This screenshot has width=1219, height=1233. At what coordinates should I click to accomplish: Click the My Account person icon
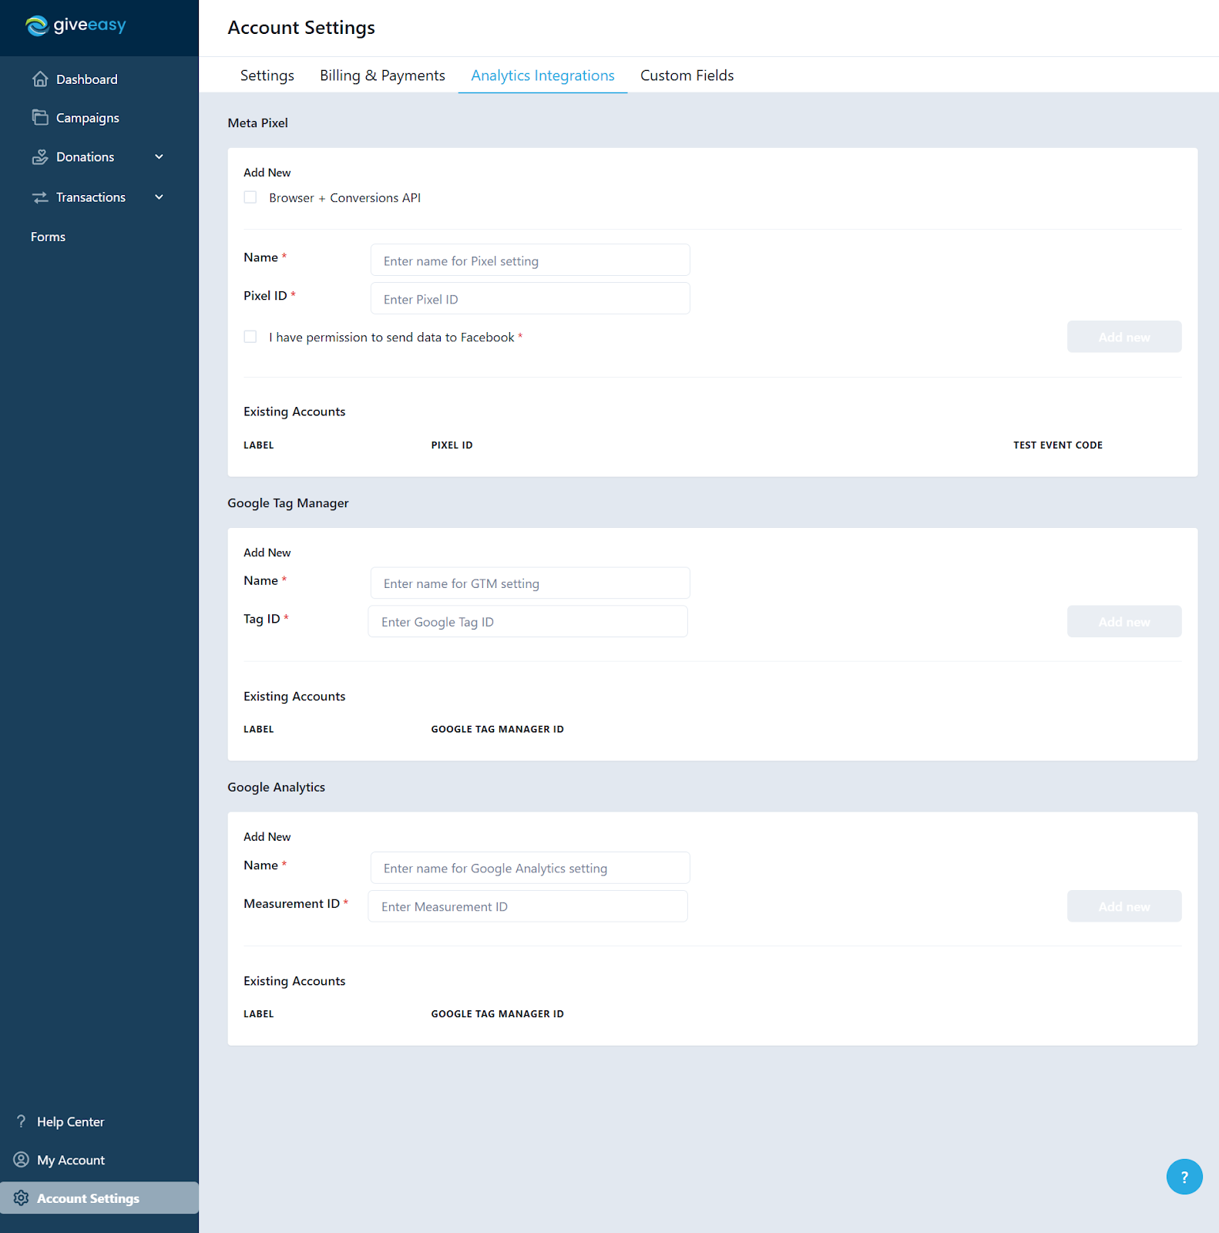coord(22,1160)
